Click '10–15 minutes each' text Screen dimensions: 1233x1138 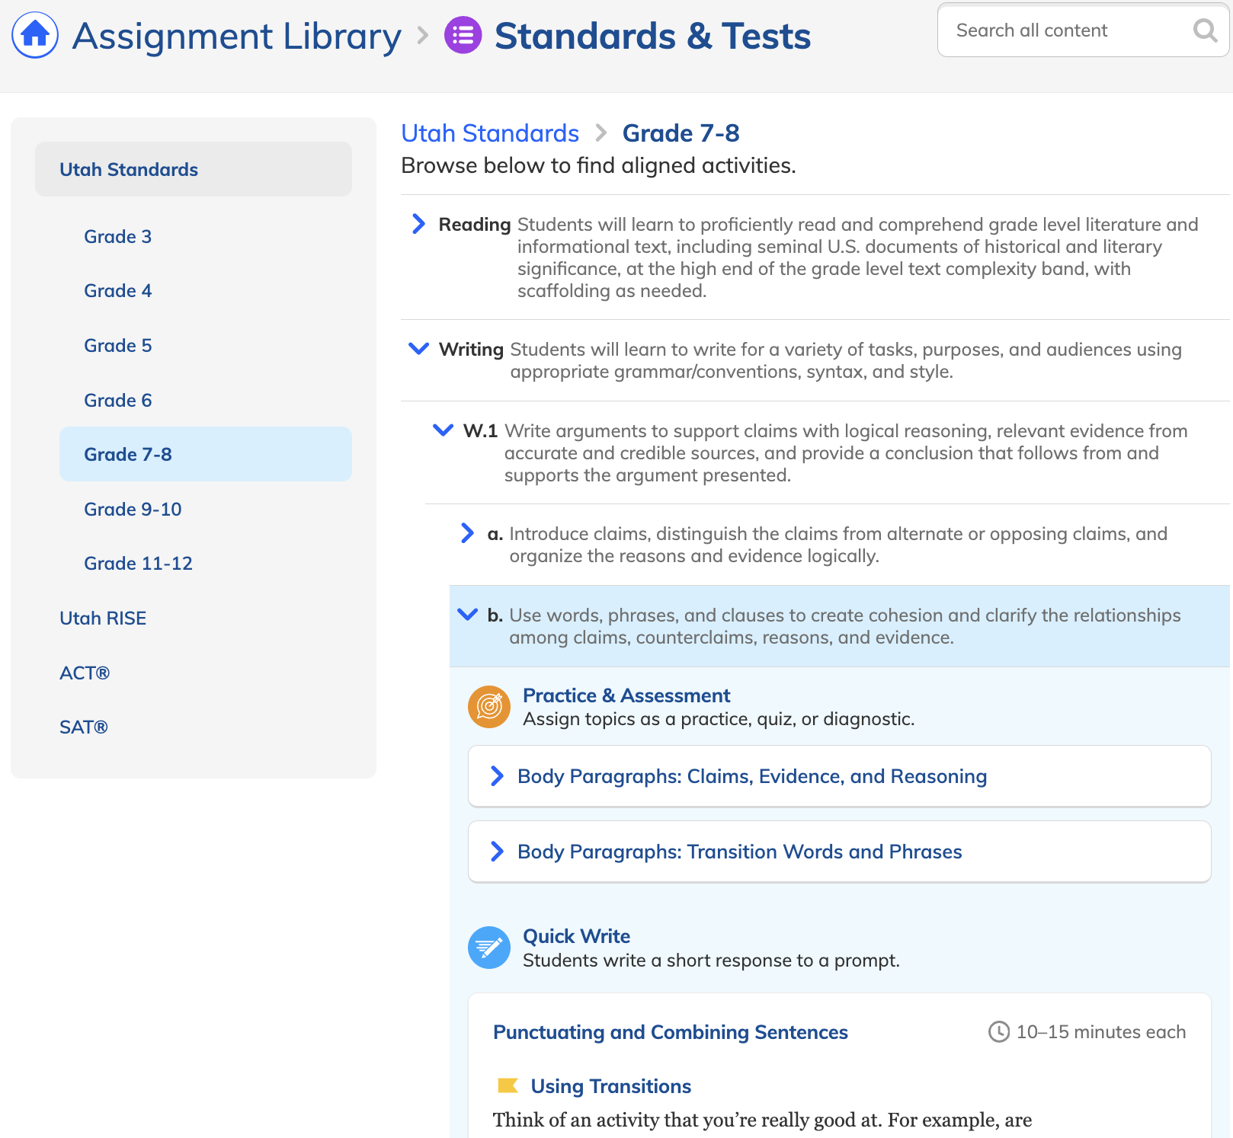pyautogui.click(x=1101, y=1032)
